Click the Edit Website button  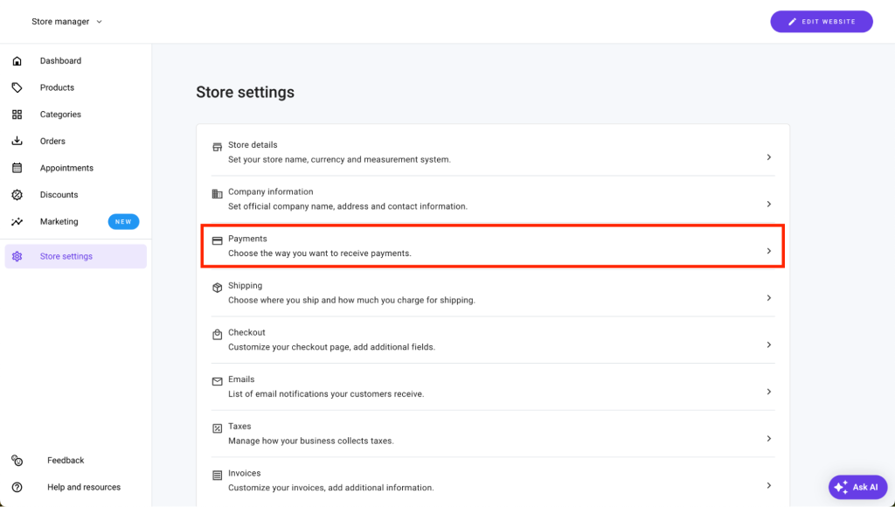[x=821, y=21]
